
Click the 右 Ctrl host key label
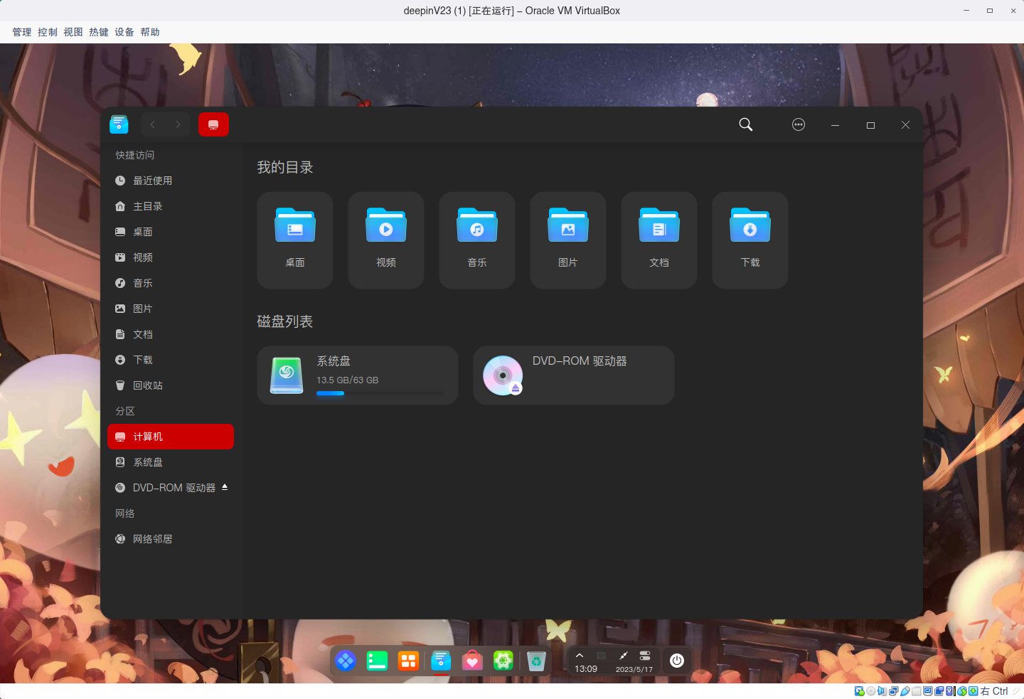pos(994,691)
